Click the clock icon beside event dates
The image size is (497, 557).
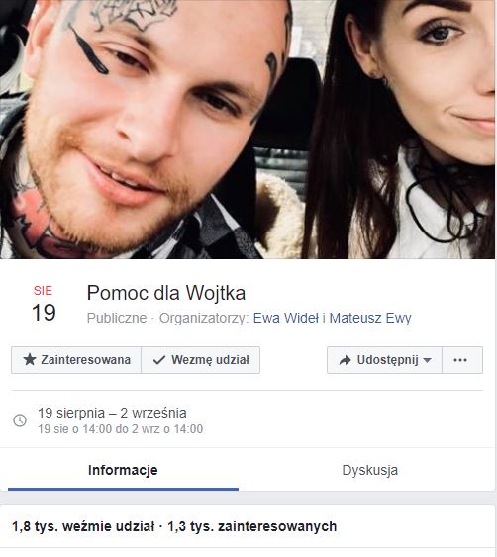20,420
